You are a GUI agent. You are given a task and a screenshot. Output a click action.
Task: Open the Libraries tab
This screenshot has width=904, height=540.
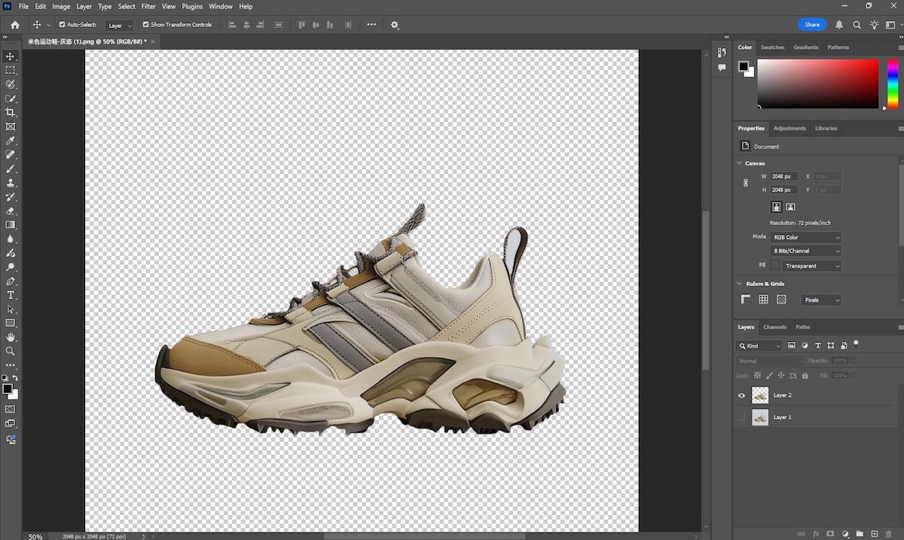[x=826, y=128]
